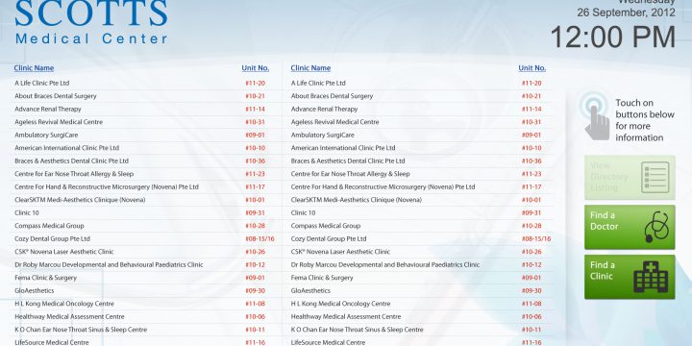Select 'Fema Clinic & Surgery' in right list
The height and width of the screenshot is (346, 692).
pos(322,278)
